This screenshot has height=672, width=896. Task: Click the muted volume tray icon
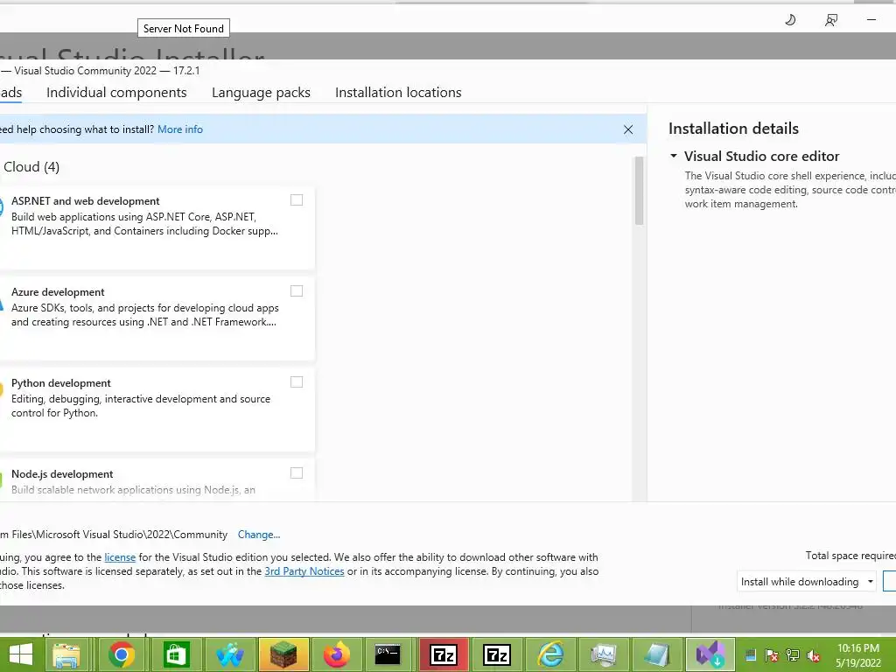coord(814,655)
